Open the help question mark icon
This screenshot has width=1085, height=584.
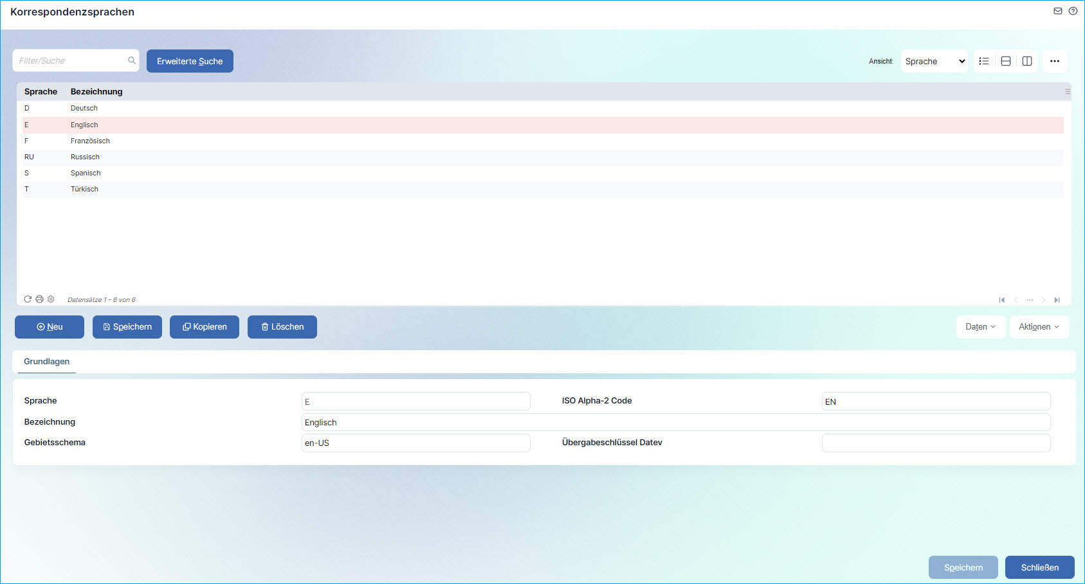(1073, 11)
